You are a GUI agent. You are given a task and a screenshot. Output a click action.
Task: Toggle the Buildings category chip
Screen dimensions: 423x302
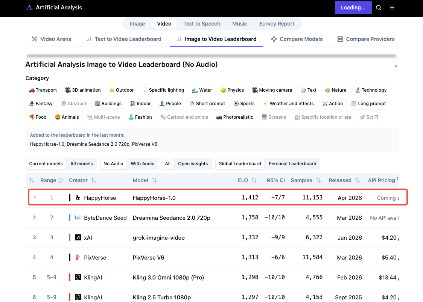coord(108,104)
